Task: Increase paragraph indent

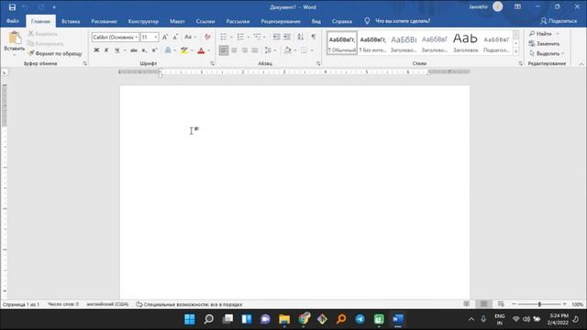Action: [287, 37]
